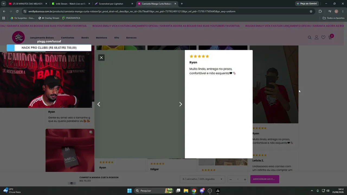The width and height of the screenshot is (347, 195).
Task: Open the Todos os favoritos folder
Action: point(333,18)
